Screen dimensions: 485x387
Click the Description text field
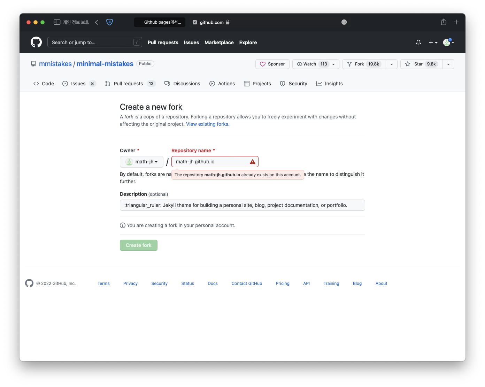pos(242,205)
